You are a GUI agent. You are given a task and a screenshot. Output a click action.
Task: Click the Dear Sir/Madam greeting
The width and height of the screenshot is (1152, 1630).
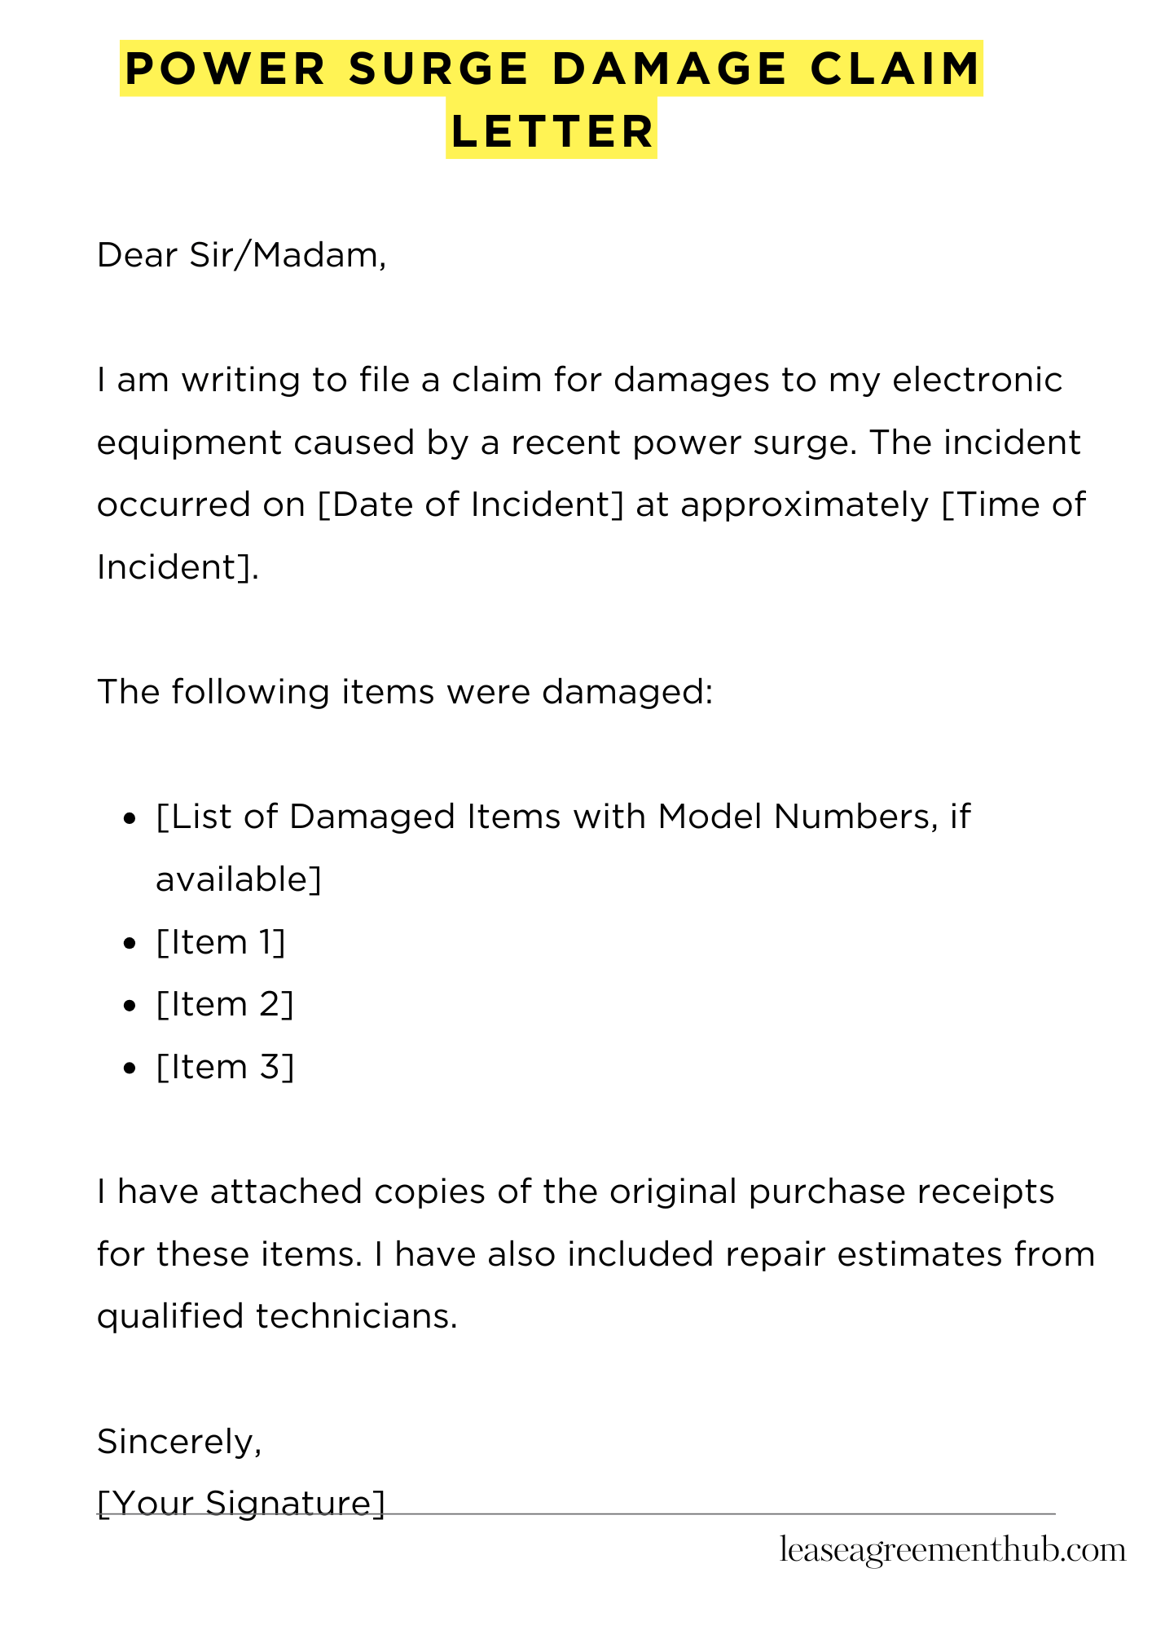[241, 256]
